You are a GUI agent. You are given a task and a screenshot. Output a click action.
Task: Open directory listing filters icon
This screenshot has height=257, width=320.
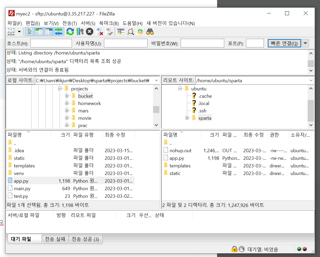point(121,32)
